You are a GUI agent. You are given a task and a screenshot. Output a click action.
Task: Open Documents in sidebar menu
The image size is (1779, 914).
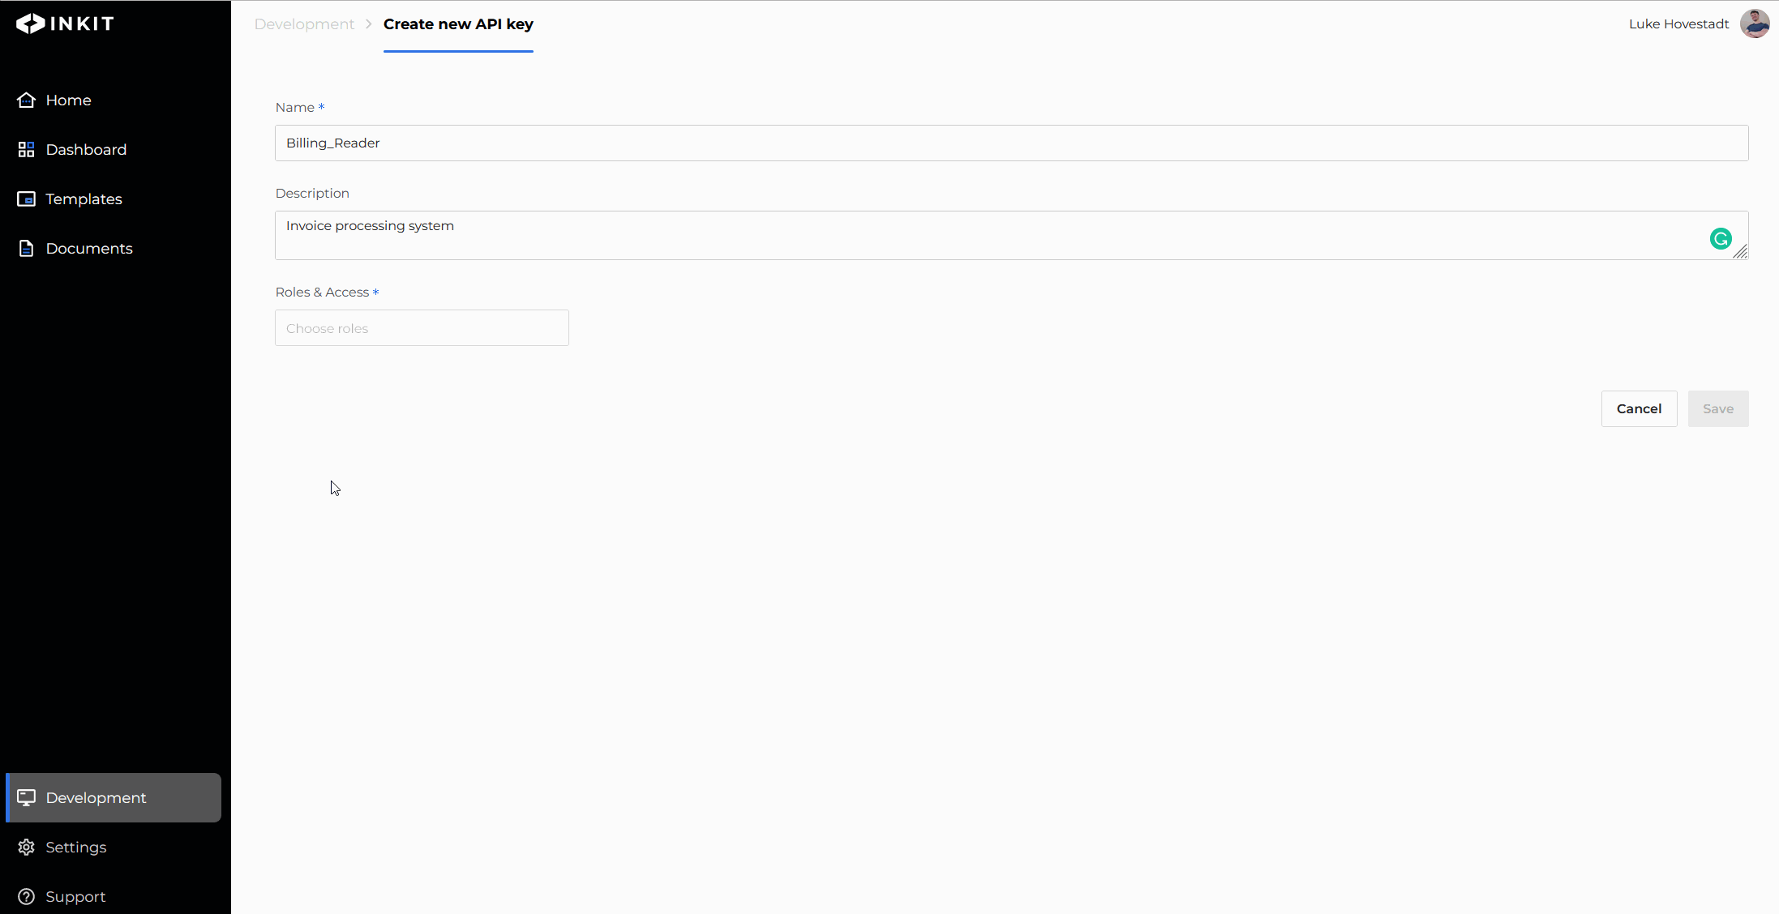pyautogui.click(x=89, y=248)
